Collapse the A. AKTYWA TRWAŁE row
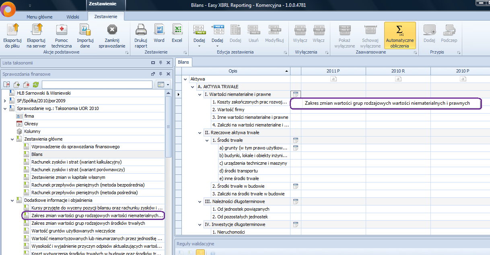The height and width of the screenshot is (255, 490). 193,87
